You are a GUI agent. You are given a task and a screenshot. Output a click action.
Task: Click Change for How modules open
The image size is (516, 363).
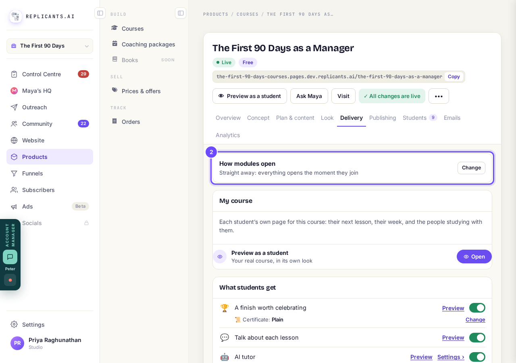[471, 168]
